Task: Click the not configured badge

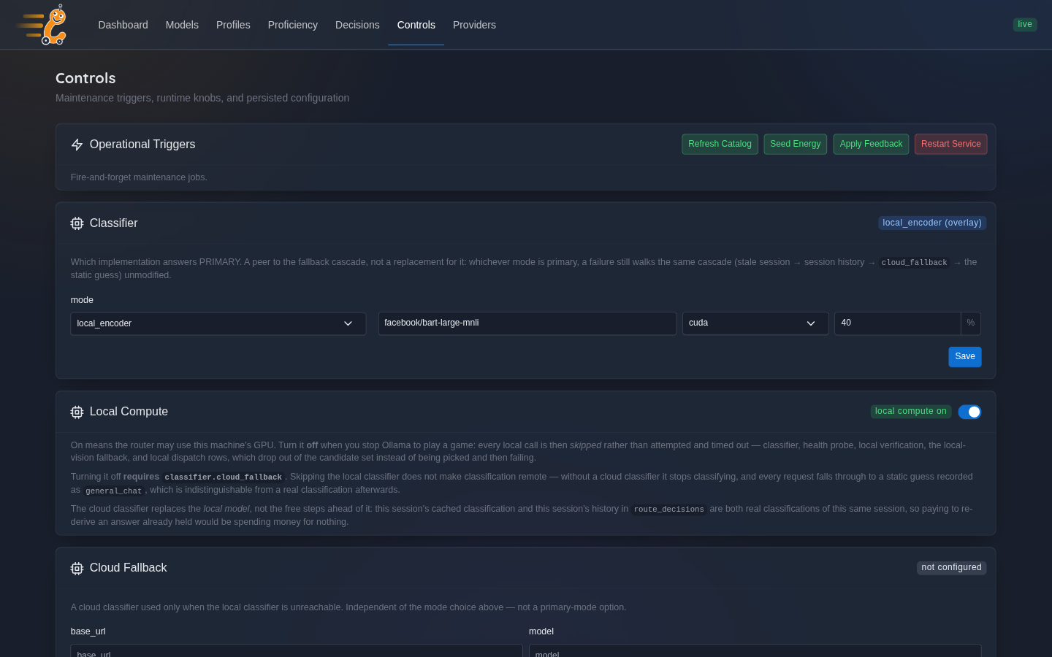Action: pos(951,567)
